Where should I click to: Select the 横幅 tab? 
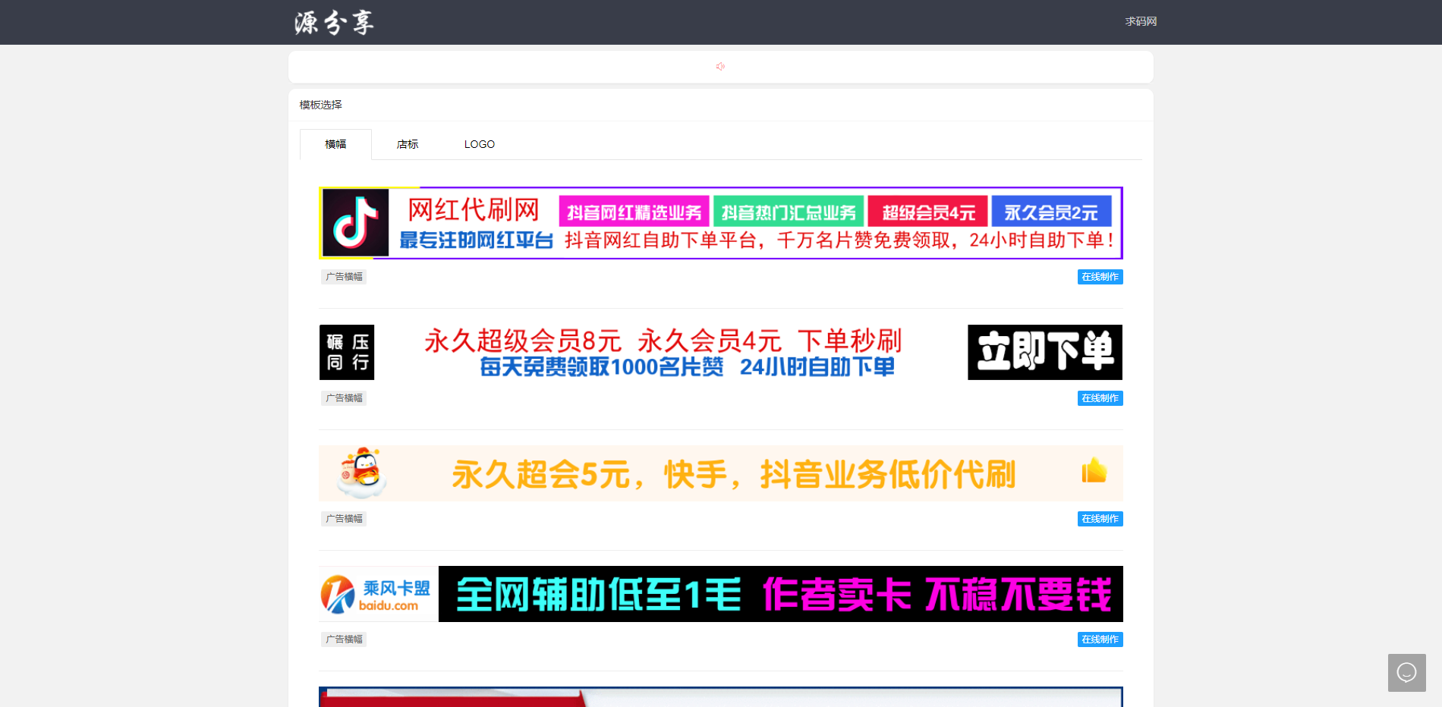pyautogui.click(x=335, y=144)
